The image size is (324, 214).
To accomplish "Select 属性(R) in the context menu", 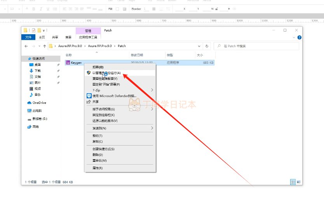I will pos(98,168).
